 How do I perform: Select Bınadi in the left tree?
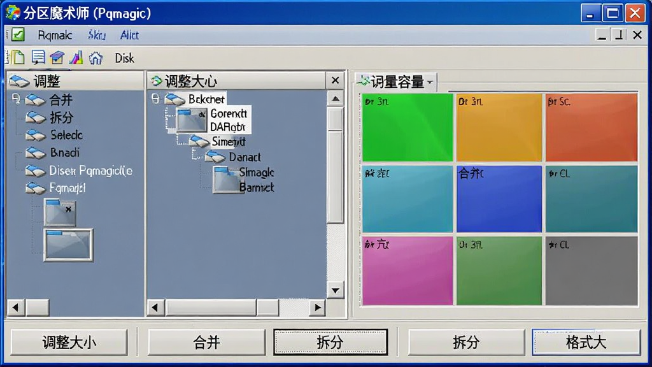click(64, 153)
